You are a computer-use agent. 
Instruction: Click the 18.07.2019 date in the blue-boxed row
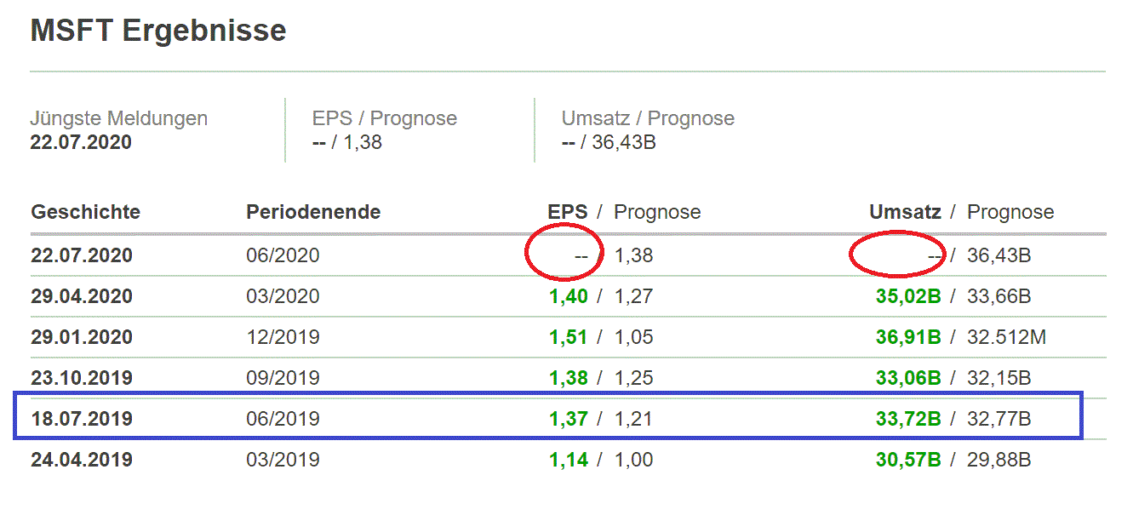click(x=82, y=419)
